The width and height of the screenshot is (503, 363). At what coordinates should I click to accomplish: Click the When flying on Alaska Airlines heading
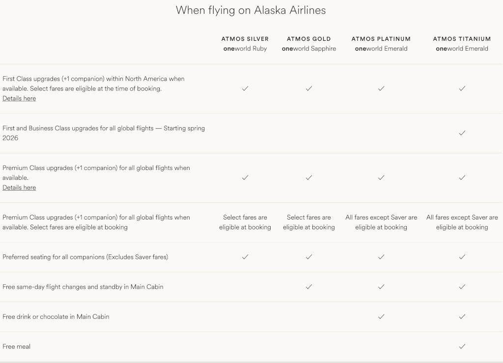pos(251,10)
